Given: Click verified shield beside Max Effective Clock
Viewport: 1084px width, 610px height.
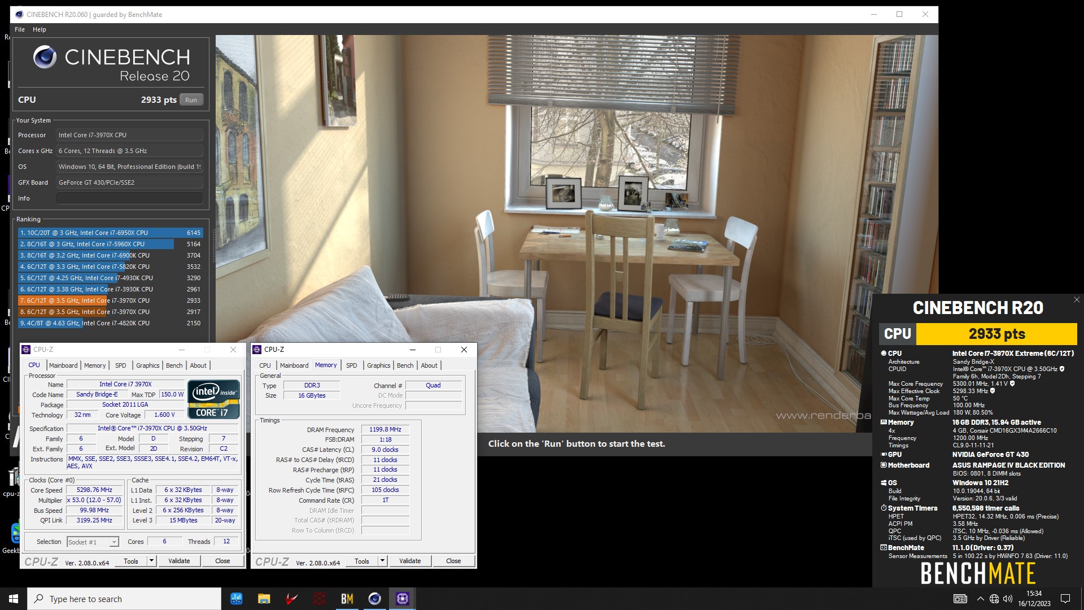Looking at the screenshot, I should (993, 391).
